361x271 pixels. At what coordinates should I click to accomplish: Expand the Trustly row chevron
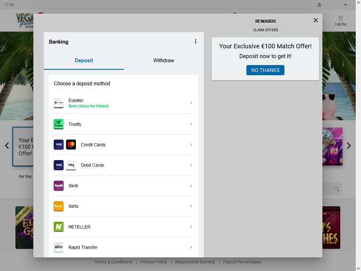pos(191,124)
